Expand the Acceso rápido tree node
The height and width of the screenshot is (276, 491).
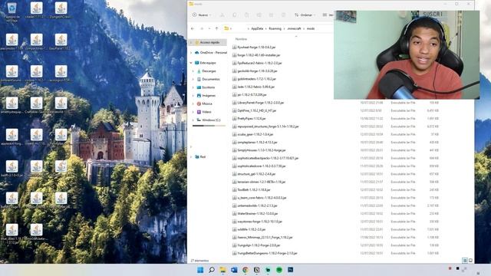pyautogui.click(x=191, y=42)
